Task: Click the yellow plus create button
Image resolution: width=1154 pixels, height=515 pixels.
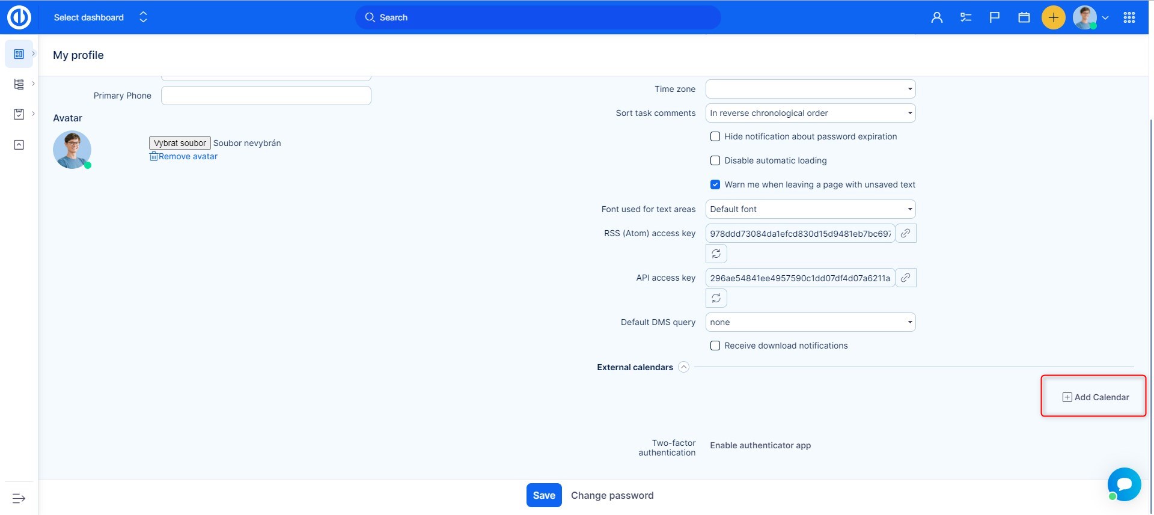Action: tap(1053, 17)
